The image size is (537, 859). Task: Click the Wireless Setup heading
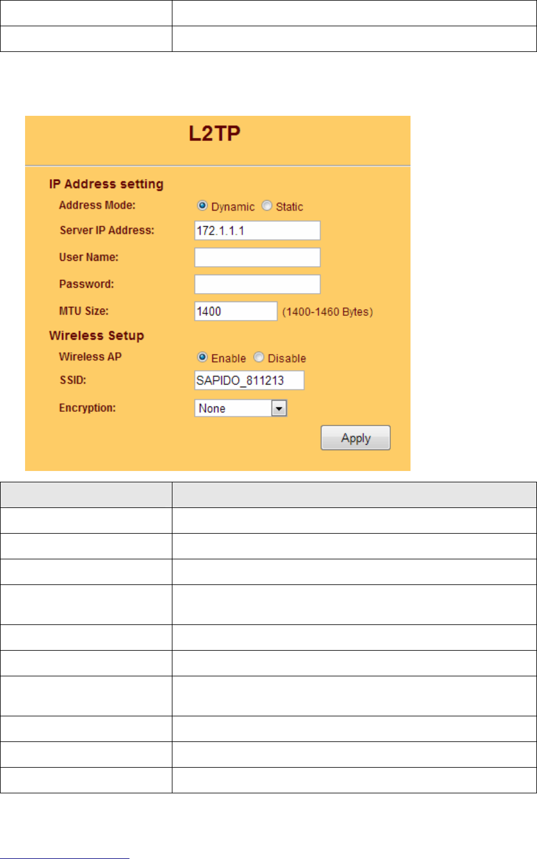pos(97,335)
